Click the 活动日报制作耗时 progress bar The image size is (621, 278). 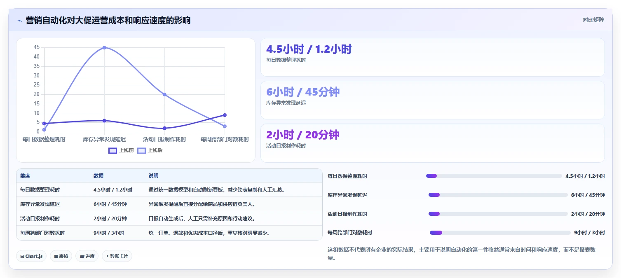(498, 214)
